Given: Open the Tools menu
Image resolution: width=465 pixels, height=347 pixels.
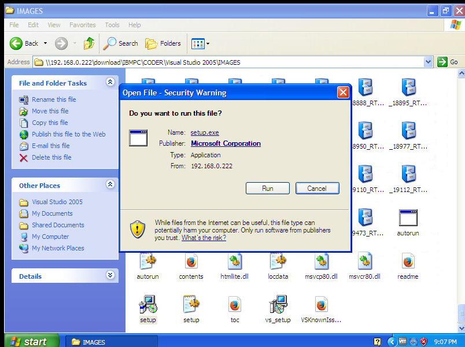Looking at the screenshot, I should coord(112,25).
